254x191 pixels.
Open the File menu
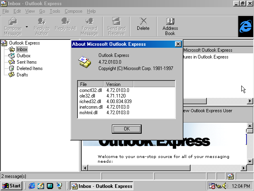(x=6, y=11)
